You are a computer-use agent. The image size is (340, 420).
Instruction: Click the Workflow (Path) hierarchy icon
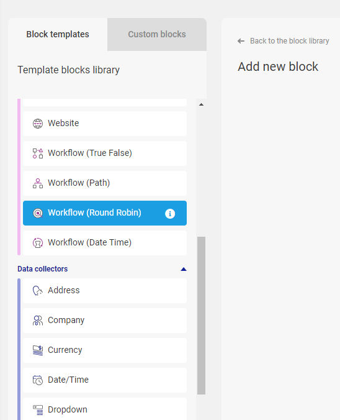coord(38,183)
